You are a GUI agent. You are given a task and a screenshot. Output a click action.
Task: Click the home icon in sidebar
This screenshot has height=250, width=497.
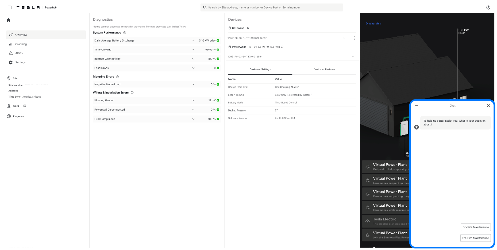pos(9,20)
